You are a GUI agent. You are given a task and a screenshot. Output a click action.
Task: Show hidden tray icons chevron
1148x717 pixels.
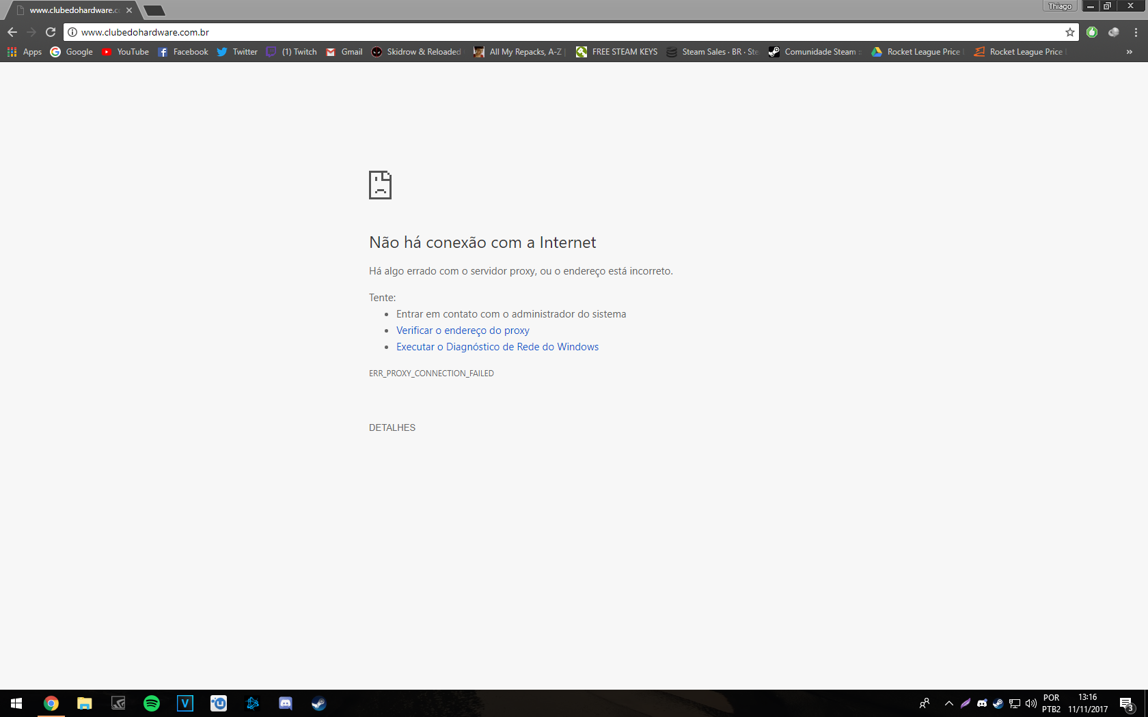tap(949, 703)
